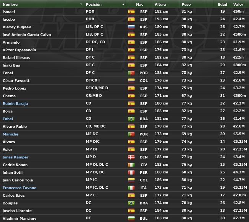249x222 pixels.
Task: Open the Fahel player link
Action: point(8,119)
